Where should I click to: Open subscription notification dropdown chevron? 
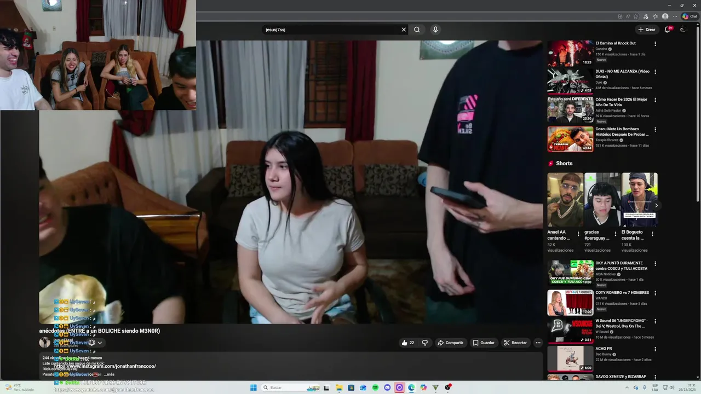(x=100, y=343)
